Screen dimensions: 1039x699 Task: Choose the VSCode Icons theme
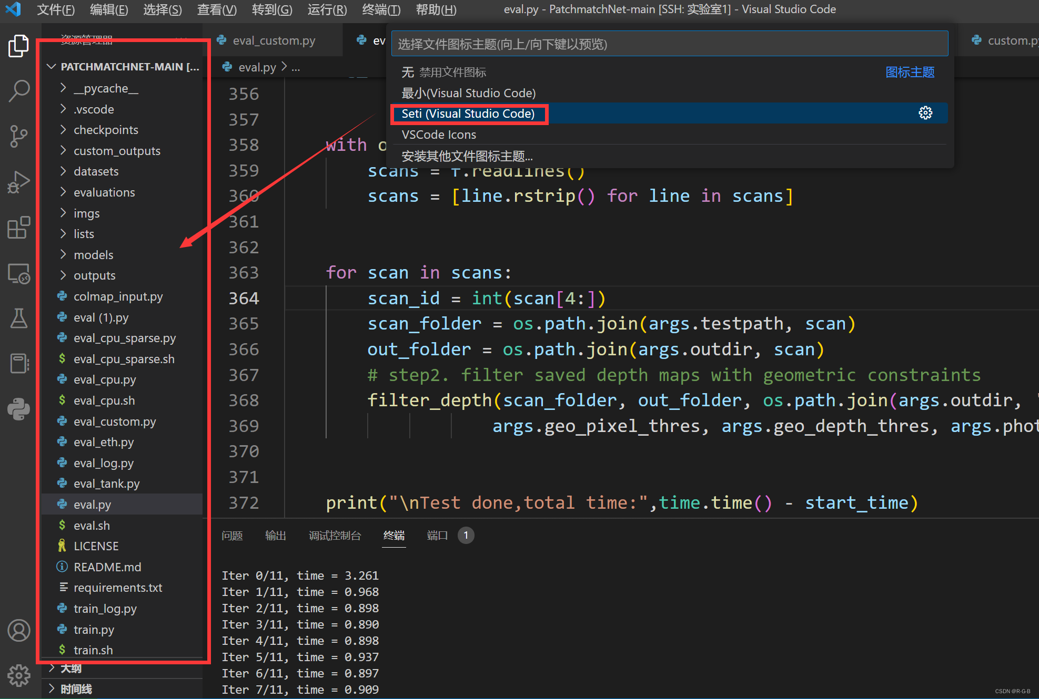[x=439, y=135]
